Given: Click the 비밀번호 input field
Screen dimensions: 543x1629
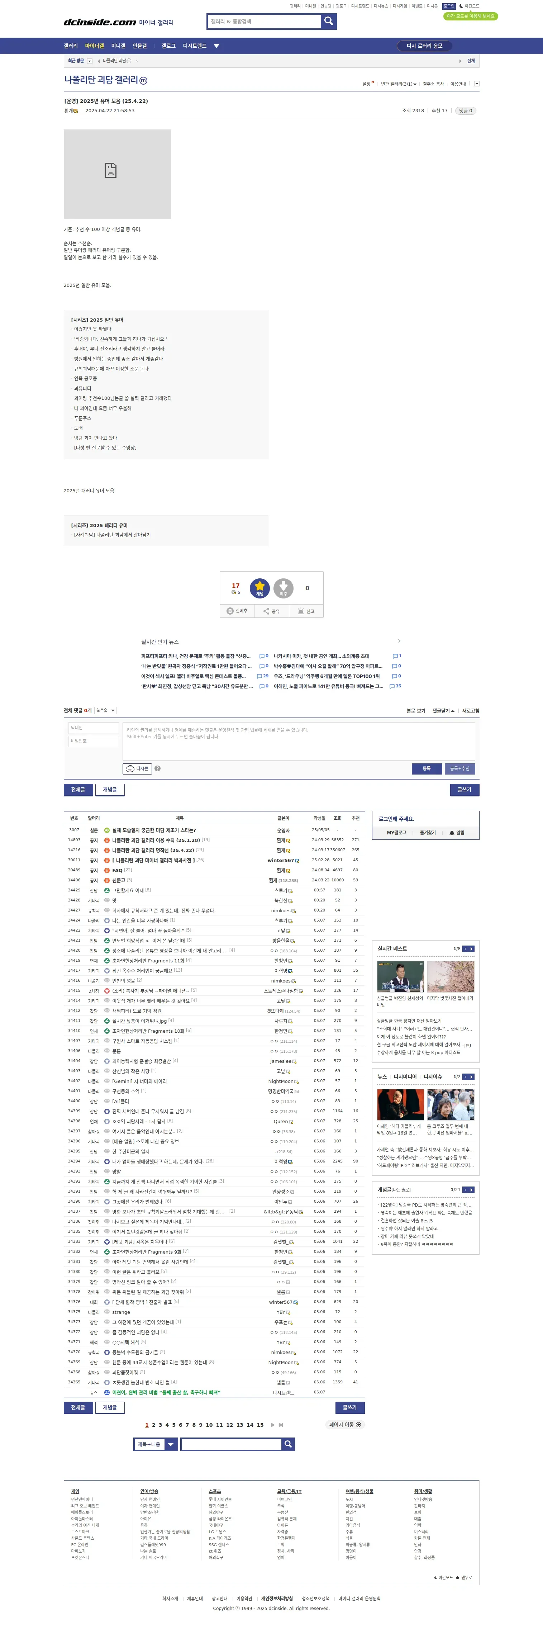Looking at the screenshot, I should pos(94,741).
